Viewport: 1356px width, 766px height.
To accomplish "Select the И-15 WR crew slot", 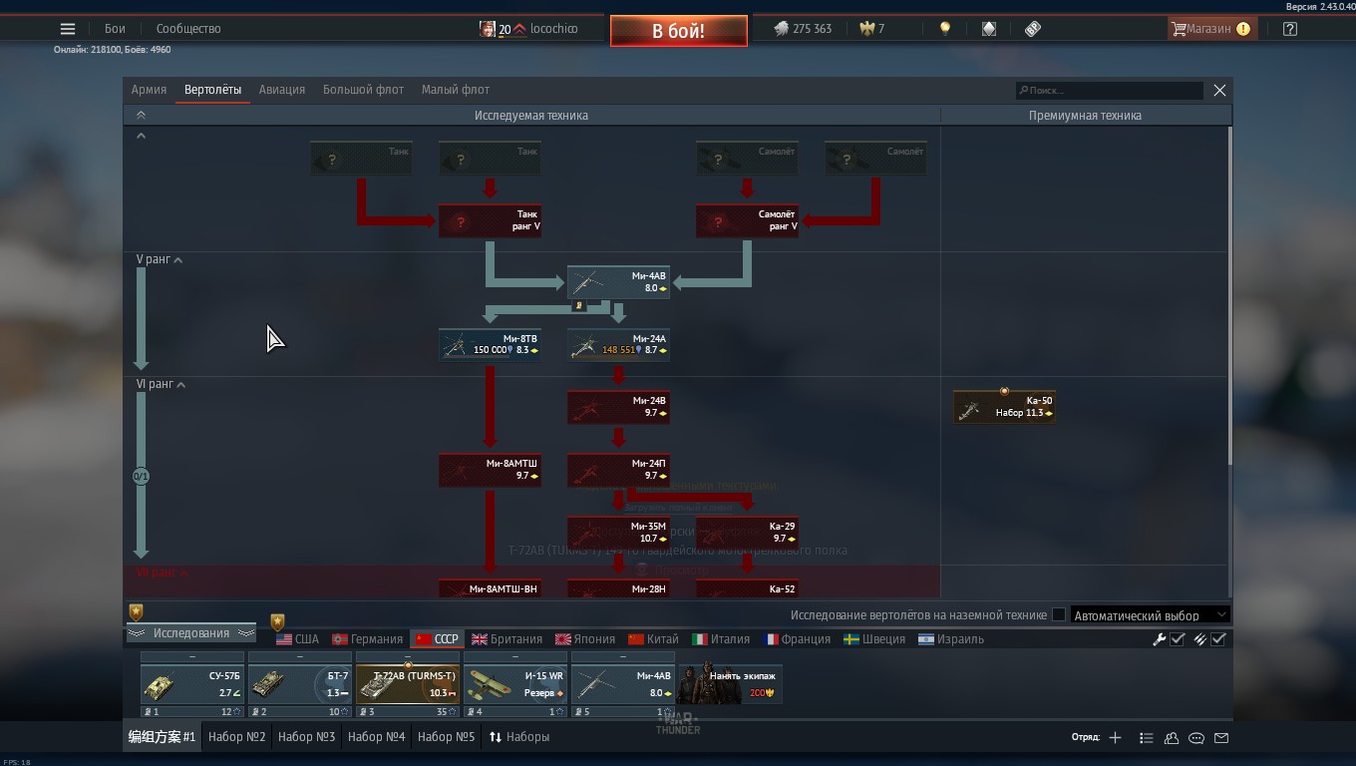I will pos(515,684).
